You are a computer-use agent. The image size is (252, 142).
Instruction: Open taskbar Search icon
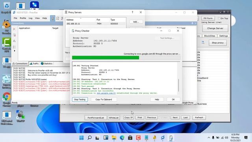pyautogui.click(x=89, y=138)
